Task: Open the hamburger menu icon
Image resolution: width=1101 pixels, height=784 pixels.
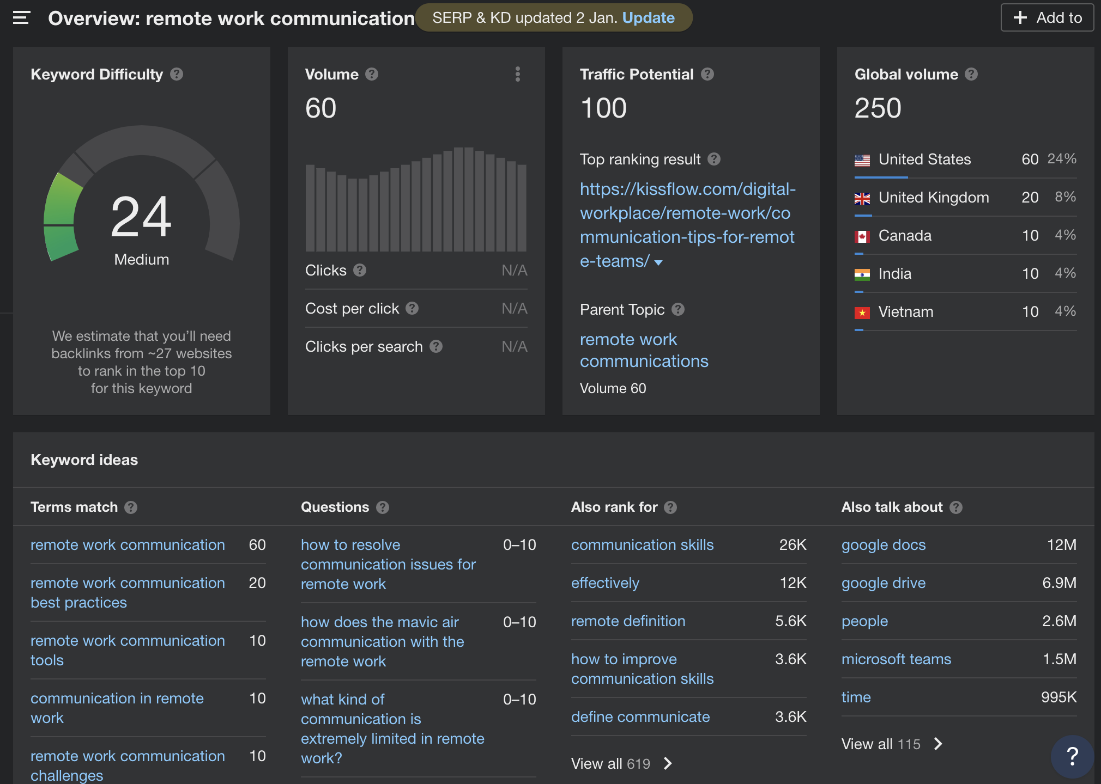Action: (21, 18)
